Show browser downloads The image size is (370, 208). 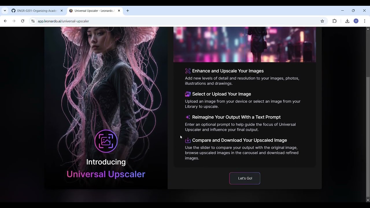[x=347, y=21]
